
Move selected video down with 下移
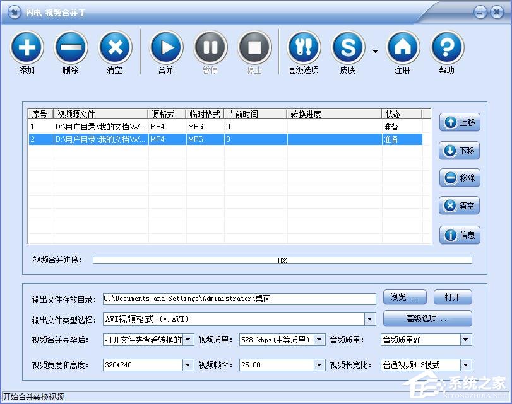point(459,151)
